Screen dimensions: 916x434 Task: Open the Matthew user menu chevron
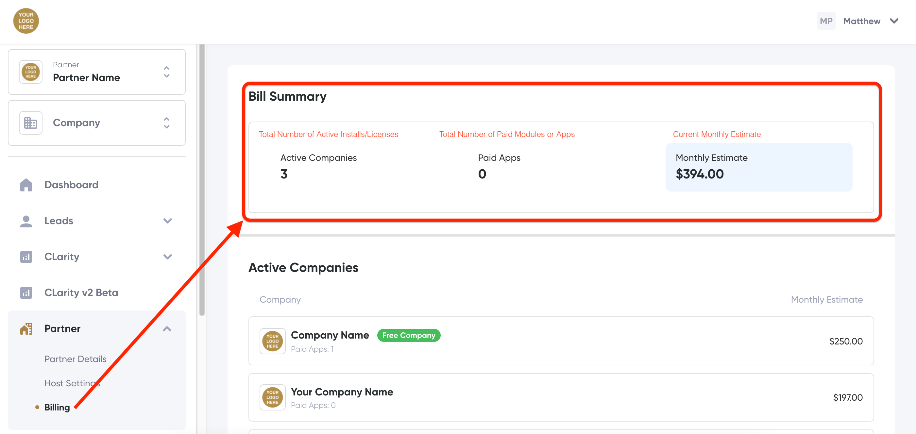(894, 21)
